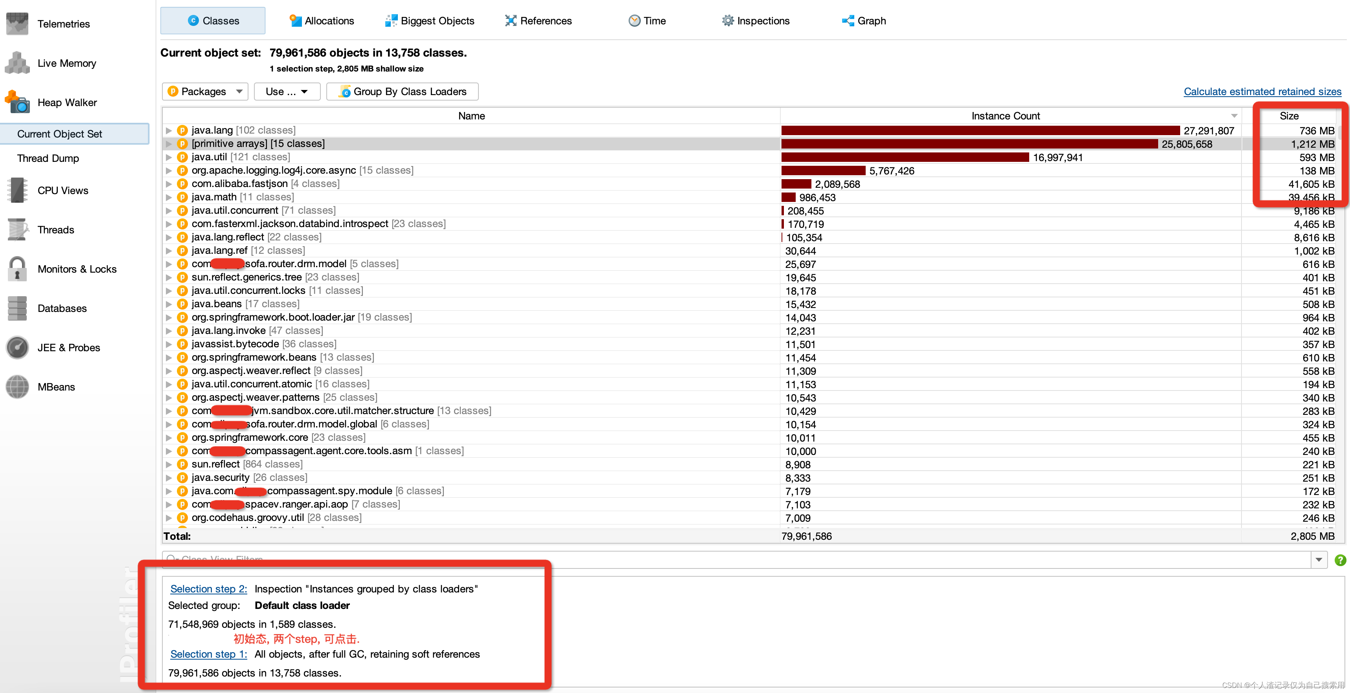
Task: Open the Use ... dropdown
Action: pyautogui.click(x=287, y=91)
